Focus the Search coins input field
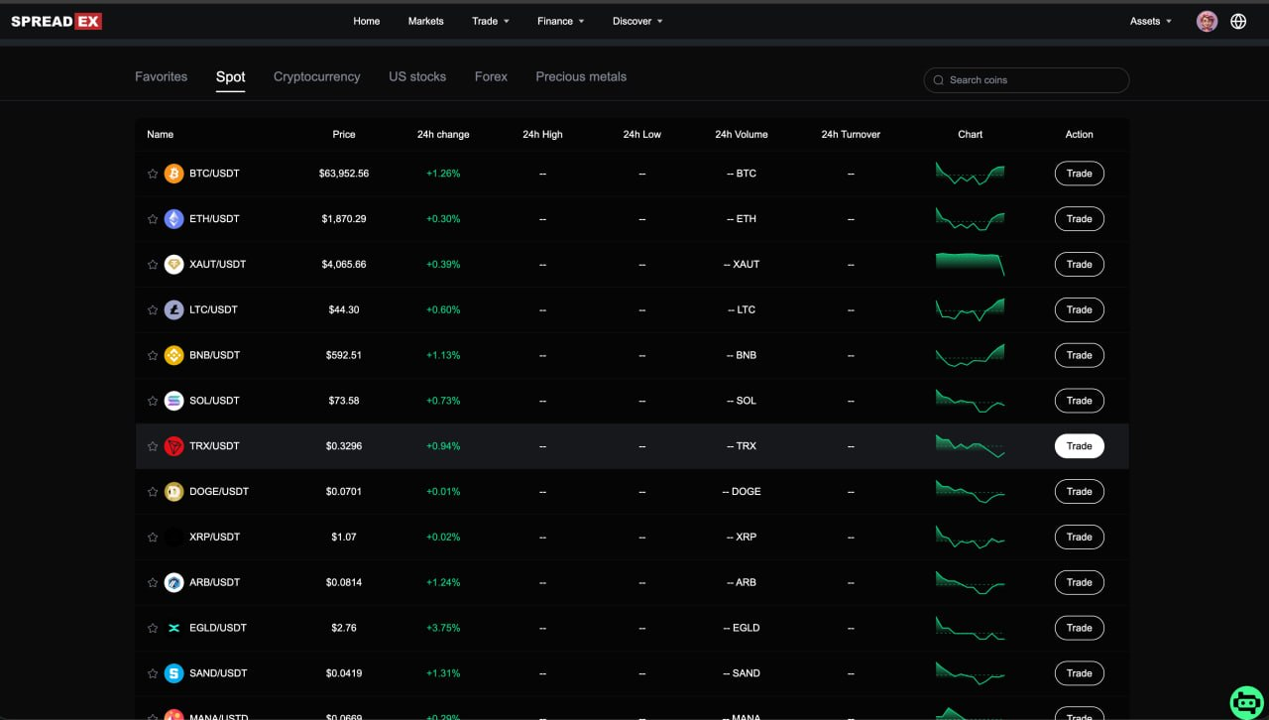 [1026, 80]
